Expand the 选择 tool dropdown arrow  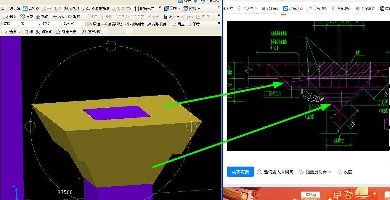(20, 32)
